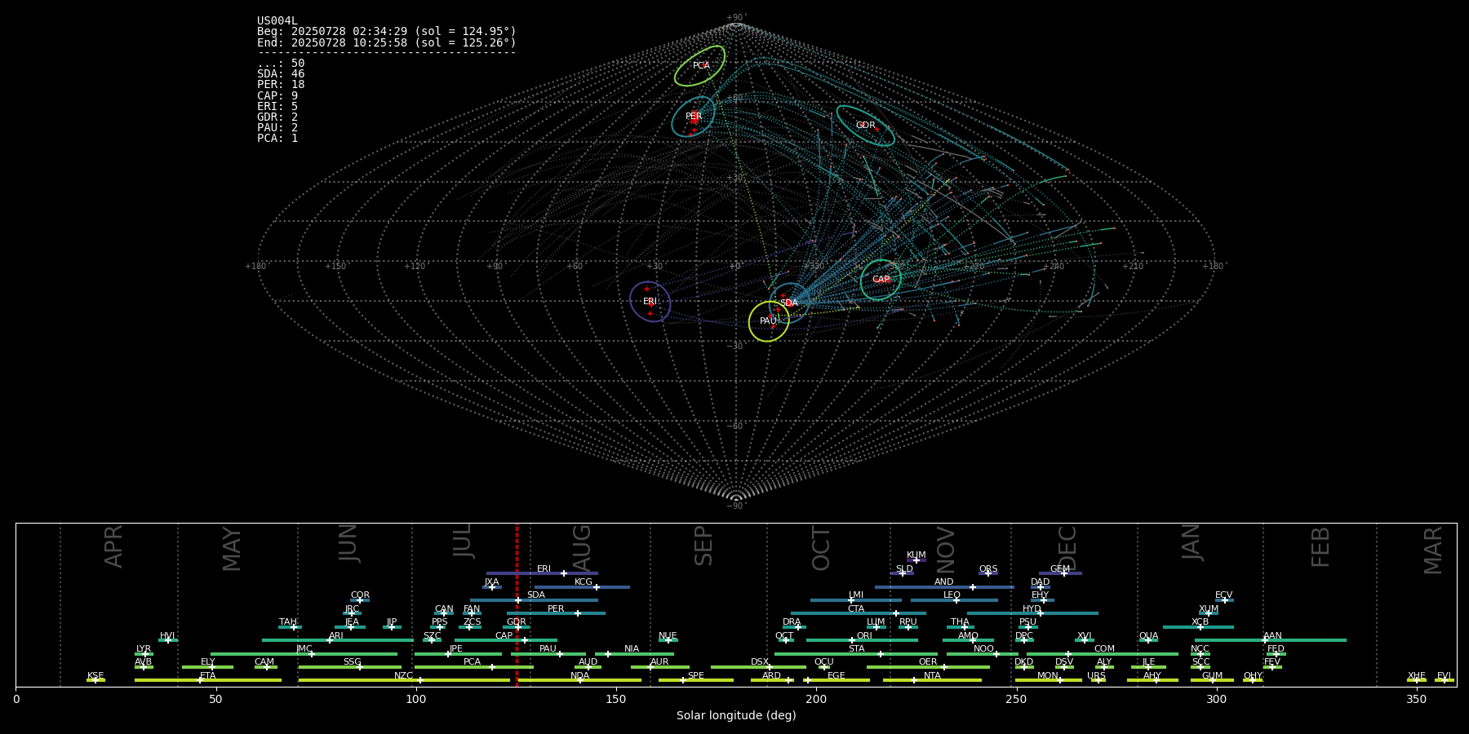
Task: Click the station title US004L
Action: pyautogui.click(x=277, y=21)
